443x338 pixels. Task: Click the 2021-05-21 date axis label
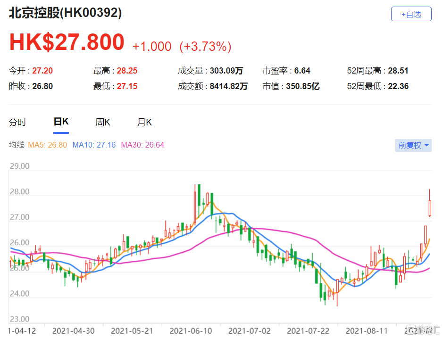[132, 331]
